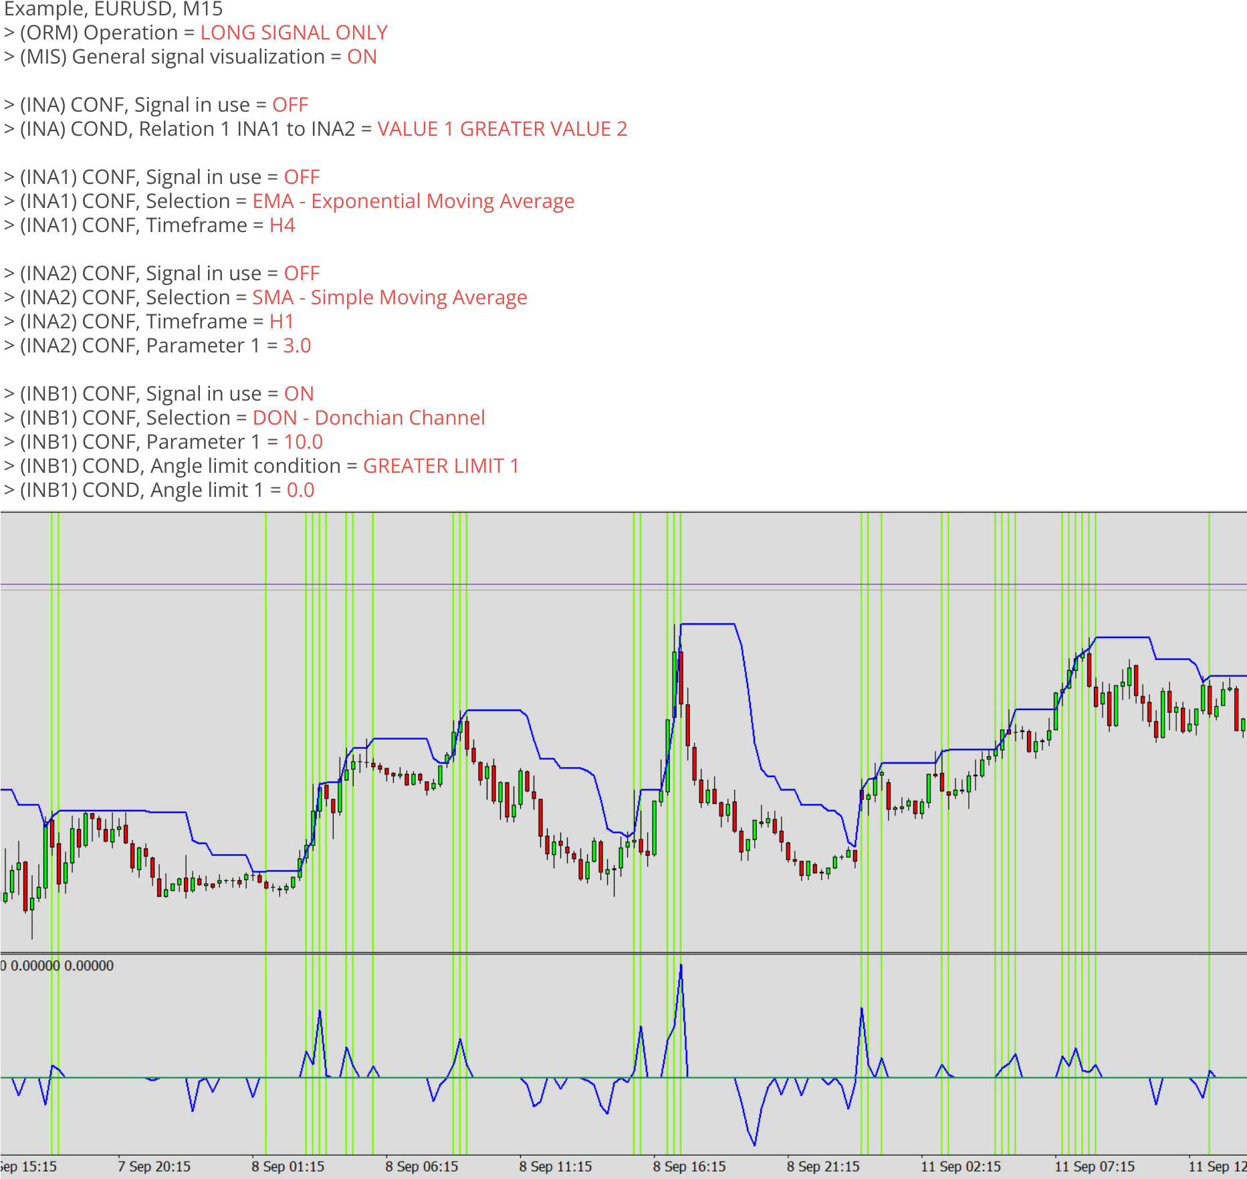Click the 'VALUE 1 GREATER VALUE 2' text

502,129
